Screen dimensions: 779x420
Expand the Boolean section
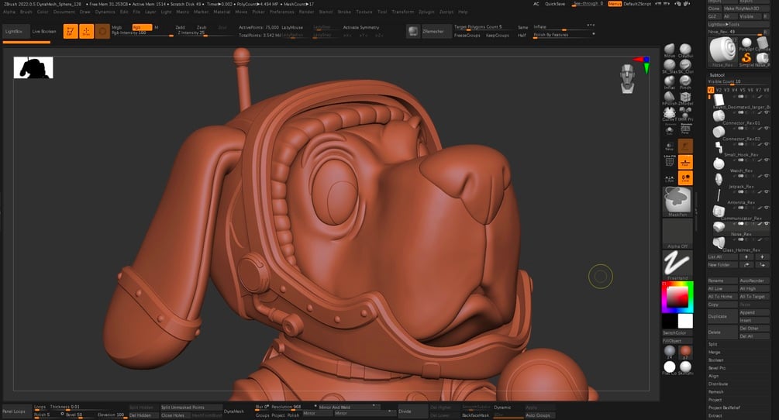(716, 360)
